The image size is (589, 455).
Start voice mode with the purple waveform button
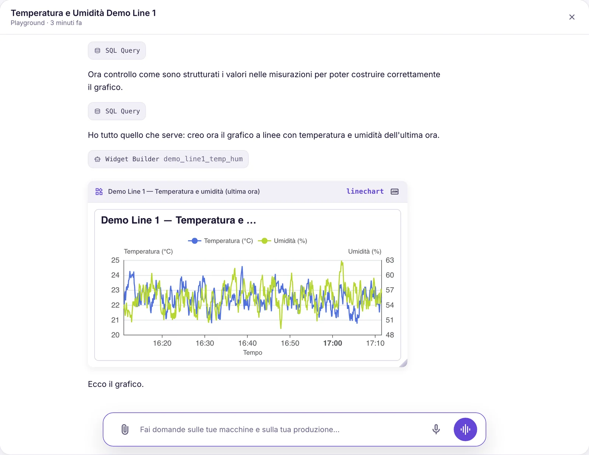coord(465,429)
